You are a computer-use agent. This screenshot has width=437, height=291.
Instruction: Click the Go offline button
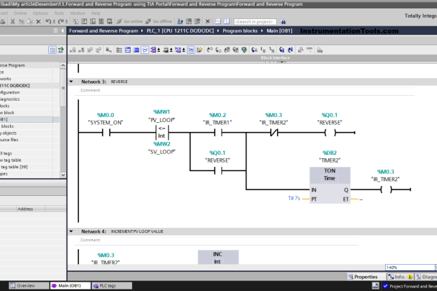click(158, 21)
